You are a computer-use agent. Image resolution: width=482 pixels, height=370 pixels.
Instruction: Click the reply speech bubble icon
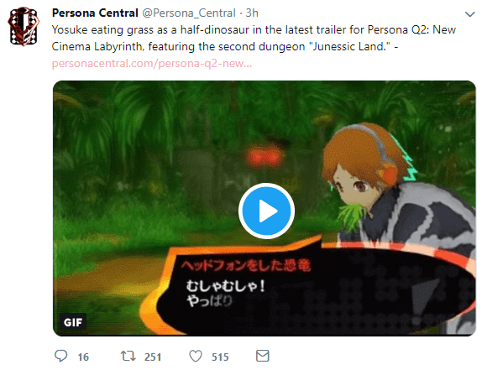tap(60, 357)
